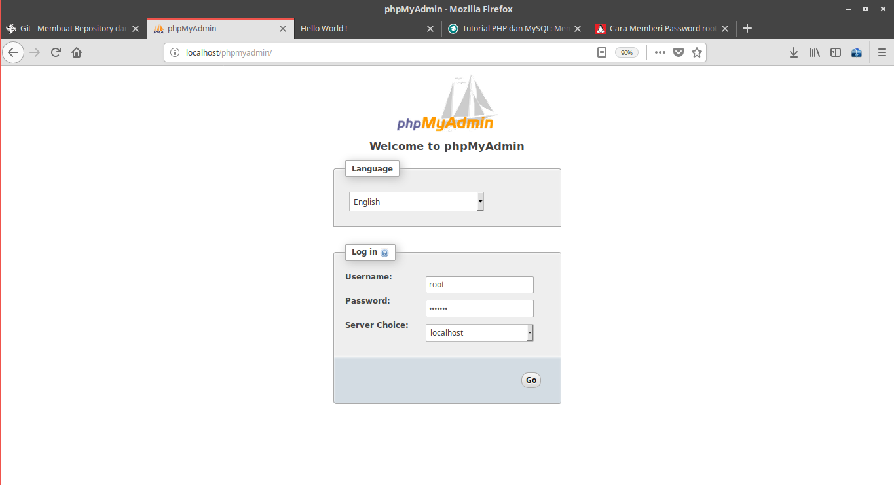Click the 'Server Choice:' label

[377, 325]
